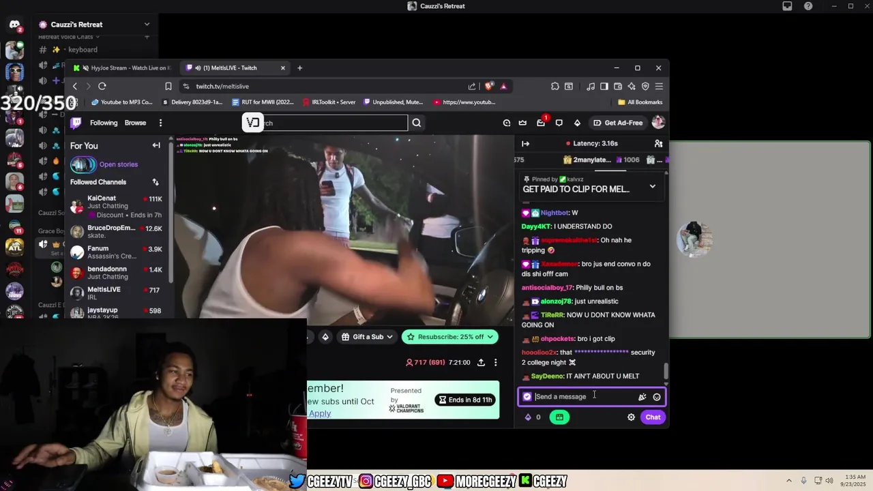Screen dimensions: 873x491
Task: Open Following in Twitch navigation
Action: pos(104,123)
